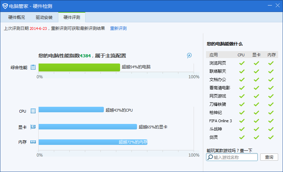Click the 电脑管家 shield logo icon
This screenshot has width=283, height=172.
(x=5, y=6)
